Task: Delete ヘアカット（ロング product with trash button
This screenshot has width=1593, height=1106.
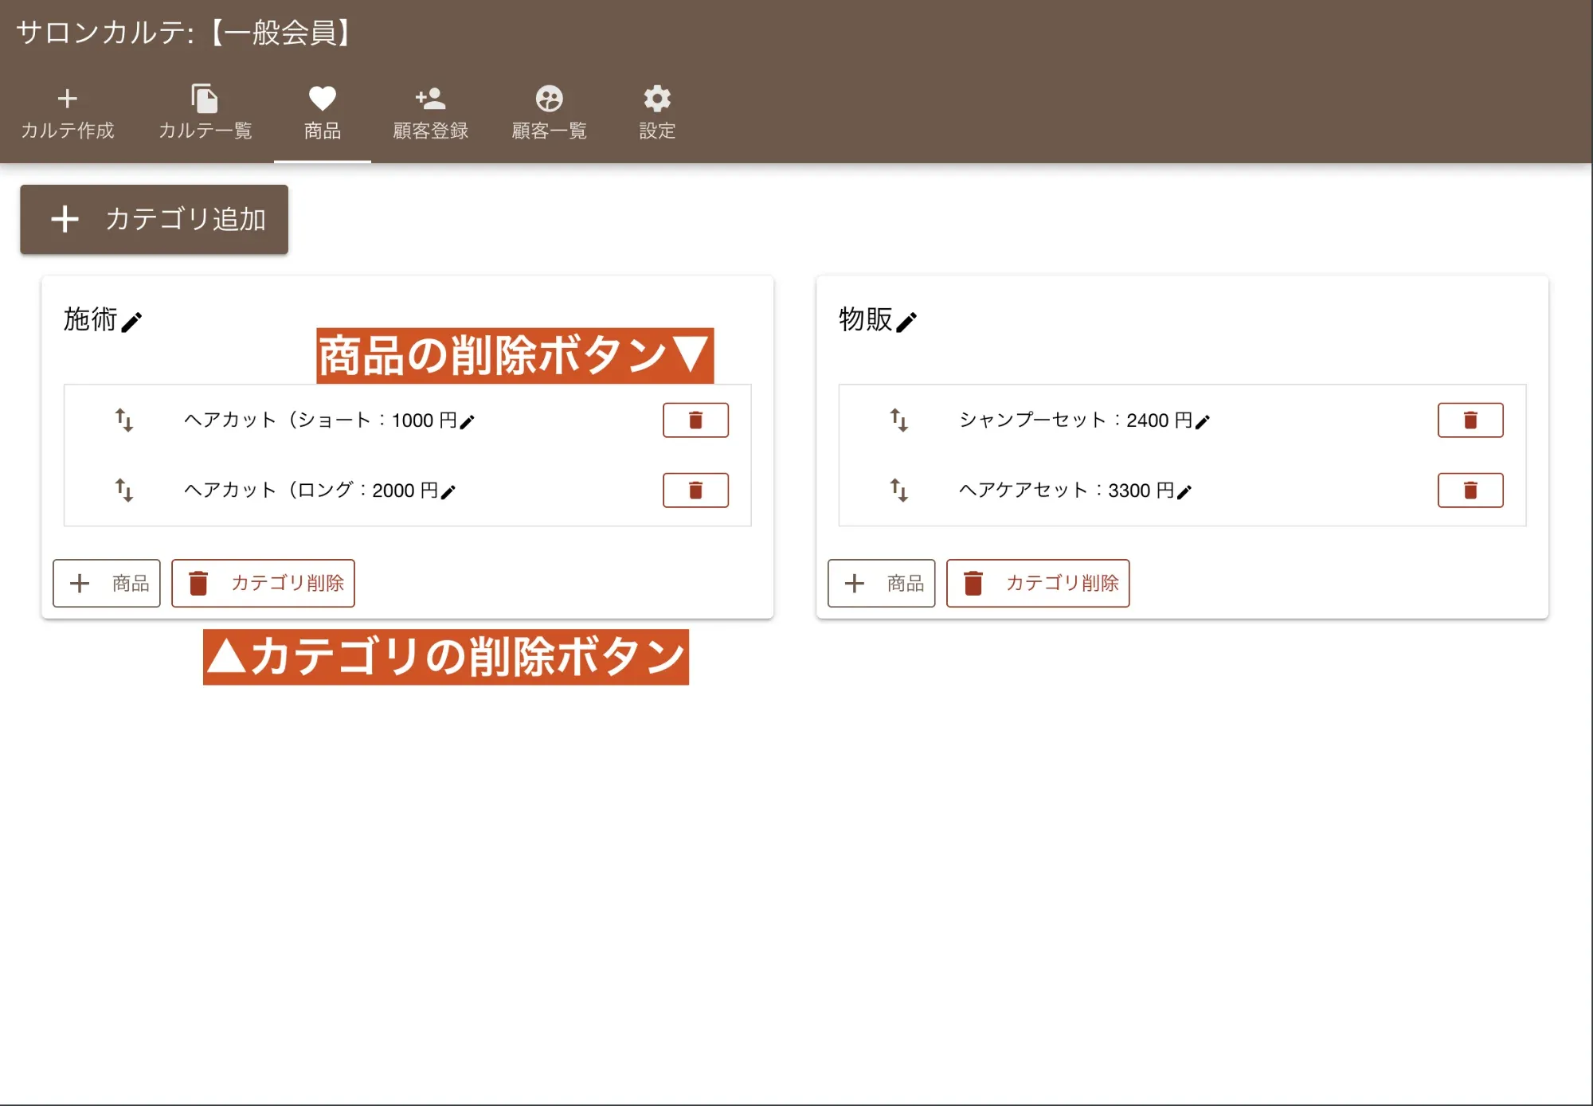Action: [695, 490]
